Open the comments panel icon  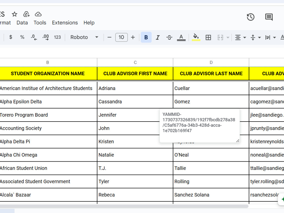(x=269, y=17)
